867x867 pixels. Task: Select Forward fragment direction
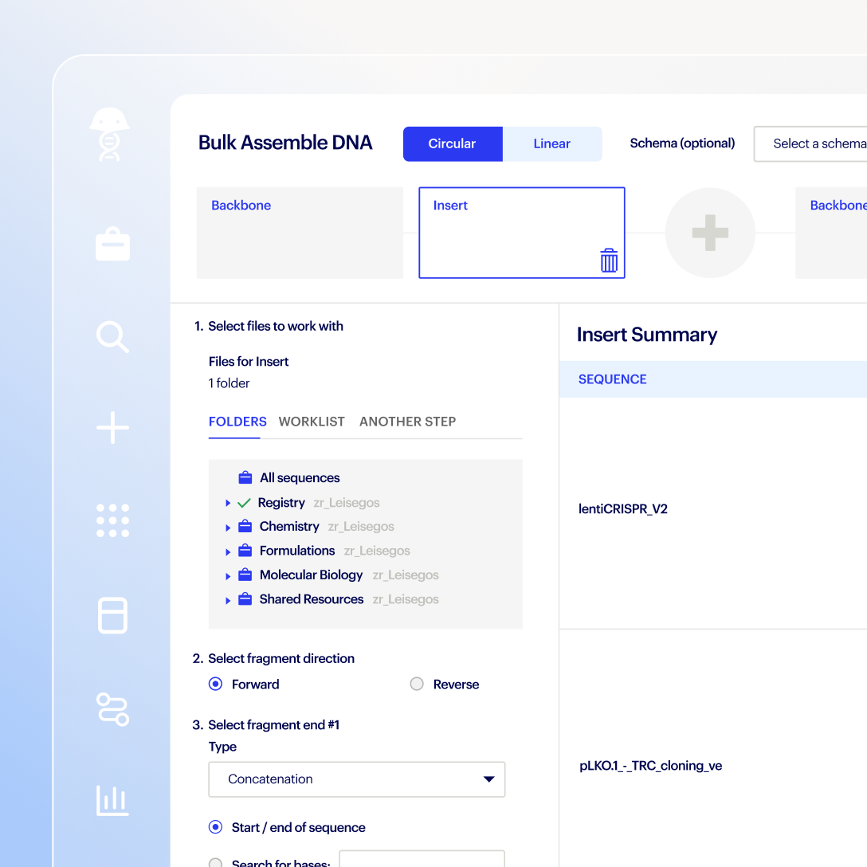tap(216, 684)
